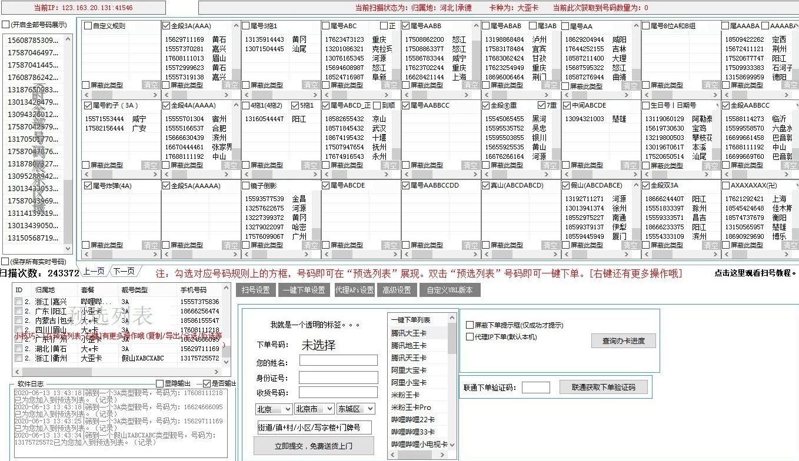799x461 pixels.
Task: Toggle the 尾号豹子(3A) checkbox
Action: [88, 105]
